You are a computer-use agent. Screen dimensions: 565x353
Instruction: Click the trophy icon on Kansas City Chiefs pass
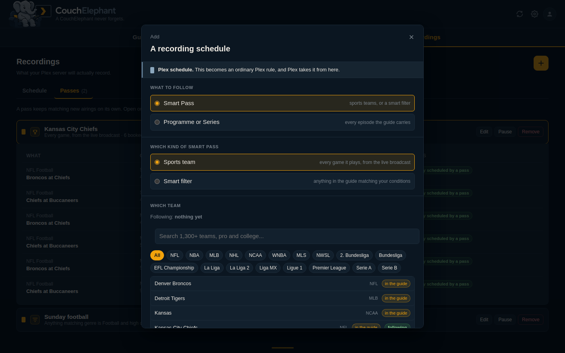pos(35,132)
